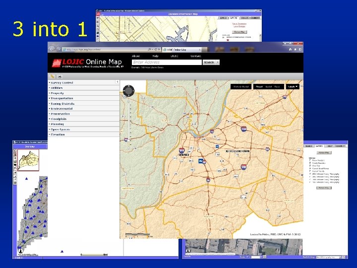Click the map pan navigation wheel

click(128, 91)
